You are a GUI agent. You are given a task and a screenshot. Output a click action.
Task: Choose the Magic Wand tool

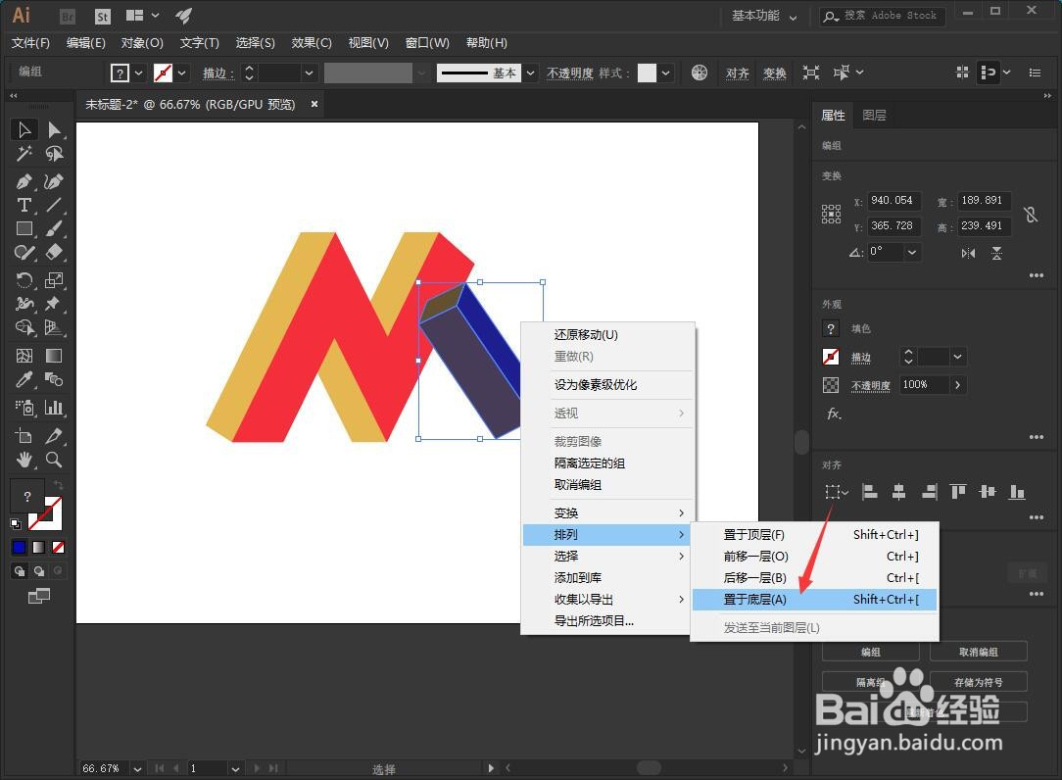click(x=24, y=154)
